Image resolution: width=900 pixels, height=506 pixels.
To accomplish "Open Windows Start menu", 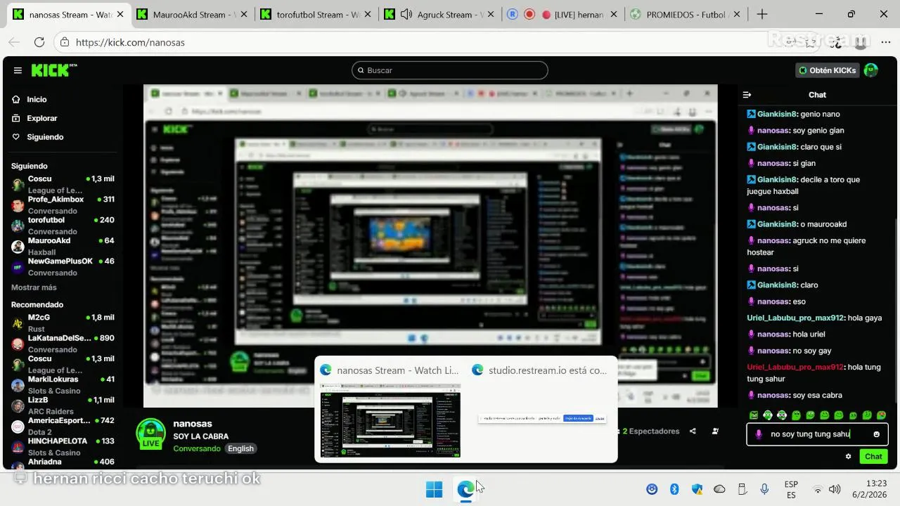I will click(435, 489).
